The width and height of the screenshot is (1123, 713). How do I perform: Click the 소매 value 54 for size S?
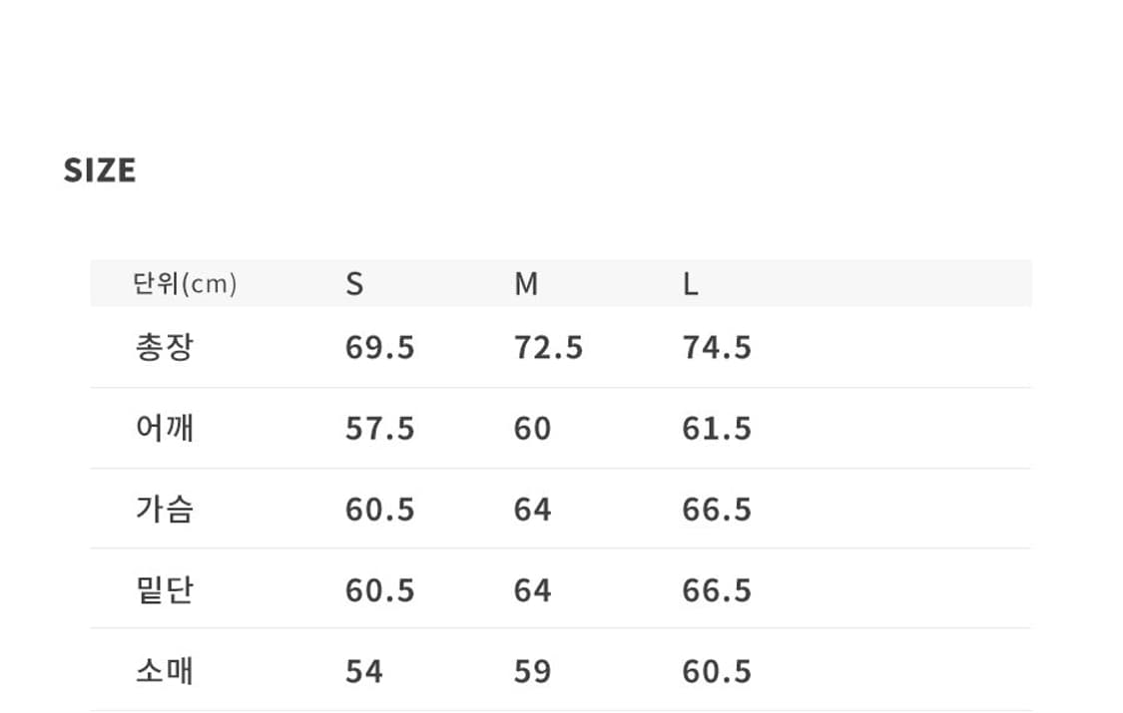click(x=363, y=670)
